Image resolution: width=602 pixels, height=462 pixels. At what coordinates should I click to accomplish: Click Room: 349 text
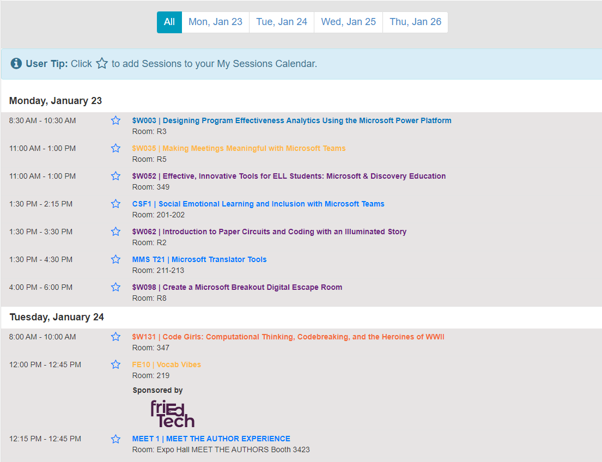[x=150, y=187]
